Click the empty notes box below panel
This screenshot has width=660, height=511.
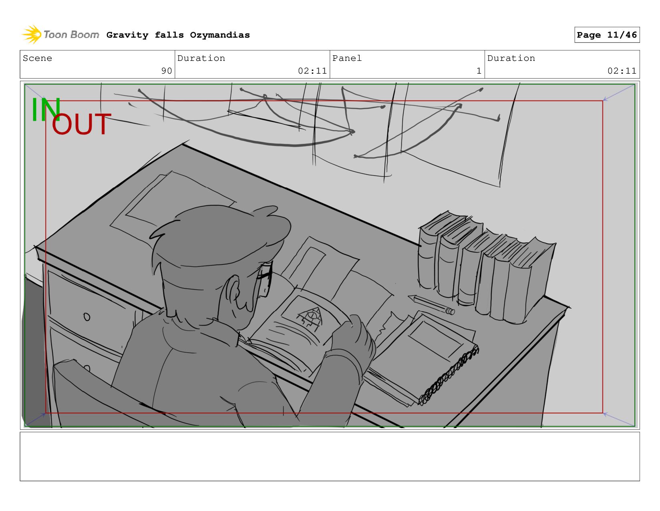330,456
